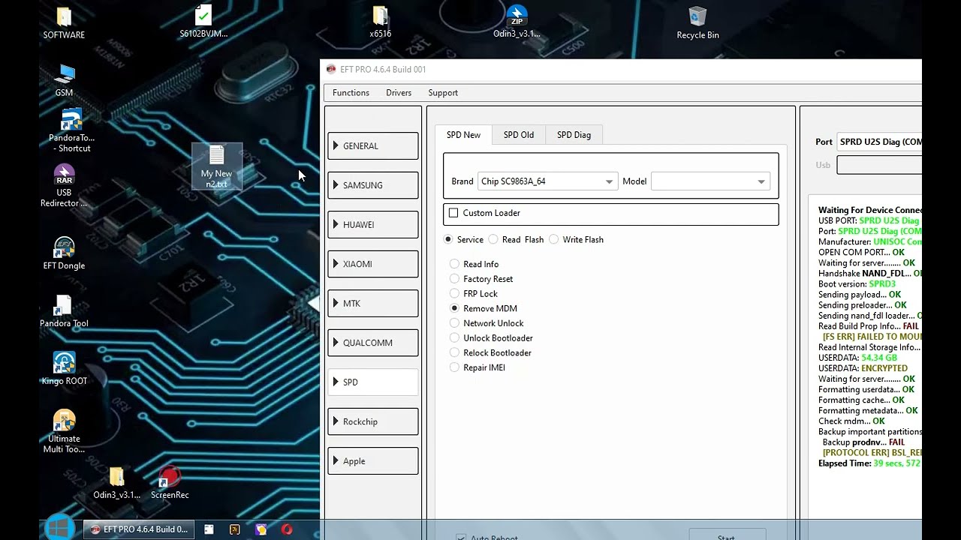Image resolution: width=961 pixels, height=540 pixels.
Task: Select the Relock Bootloader option
Action: coord(454,352)
